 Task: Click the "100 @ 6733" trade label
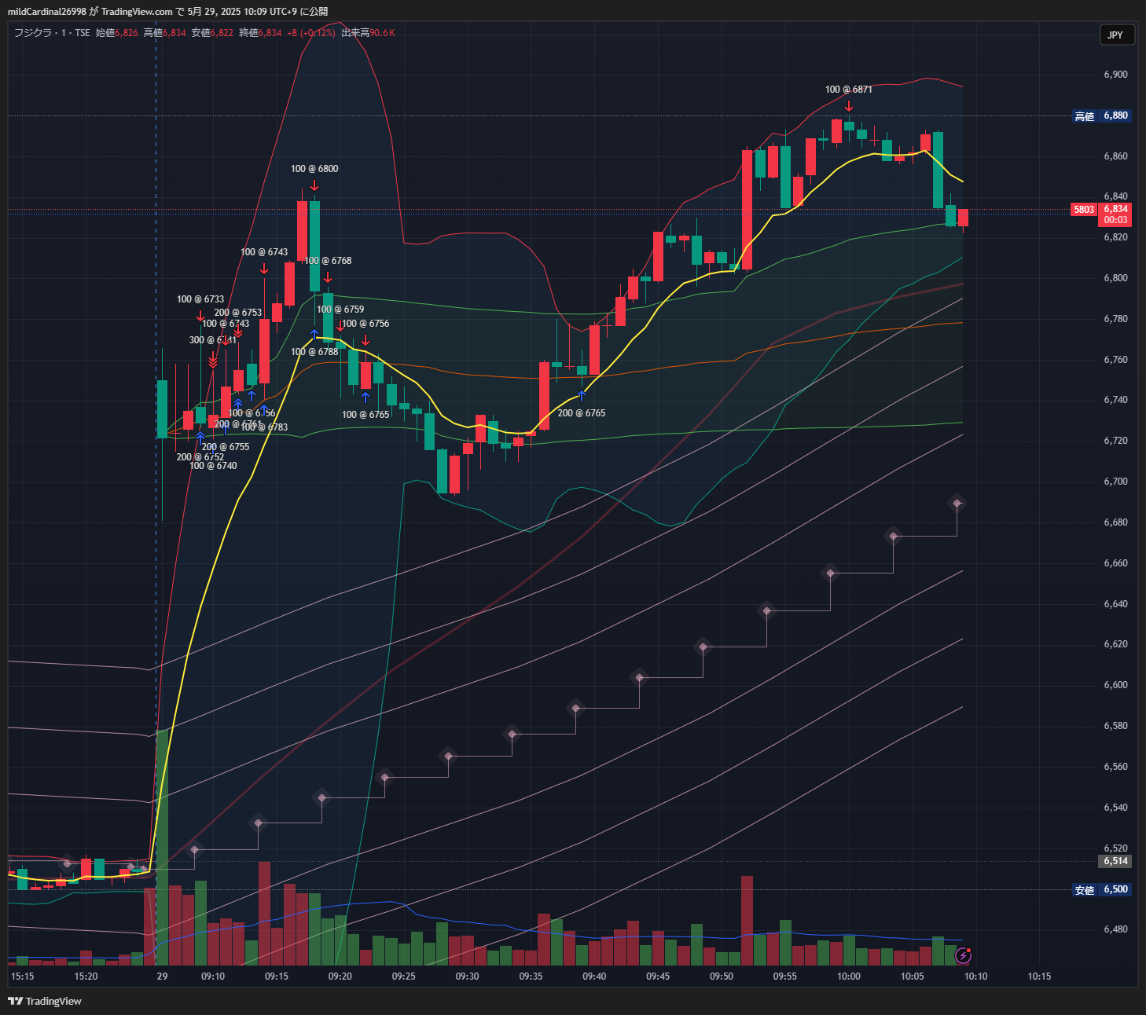(x=200, y=299)
